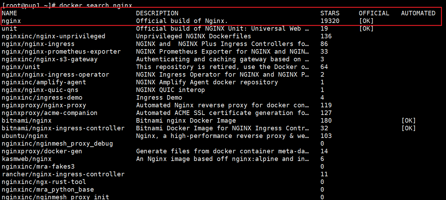This screenshot has width=446, height=200.
Task: Click the star count 19320
Action: (330, 21)
